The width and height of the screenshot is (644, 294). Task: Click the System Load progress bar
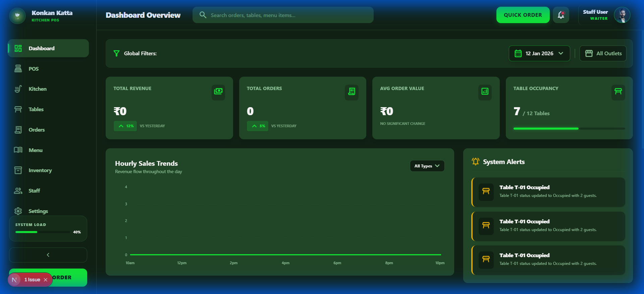coord(43,232)
